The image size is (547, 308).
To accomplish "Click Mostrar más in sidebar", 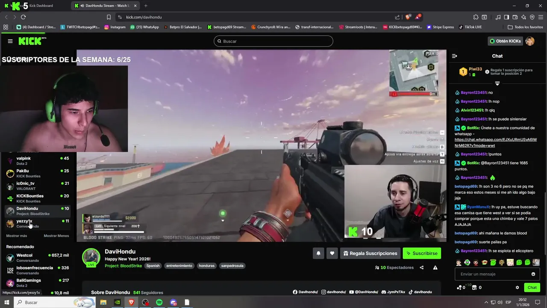I will 17,236.
